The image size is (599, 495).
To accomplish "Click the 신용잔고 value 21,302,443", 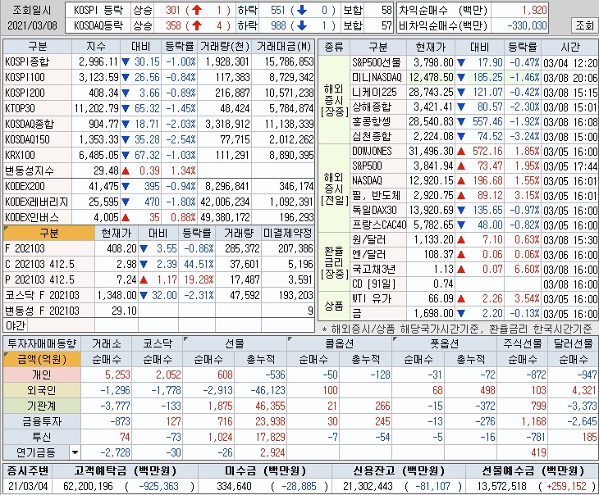I will (x=368, y=486).
